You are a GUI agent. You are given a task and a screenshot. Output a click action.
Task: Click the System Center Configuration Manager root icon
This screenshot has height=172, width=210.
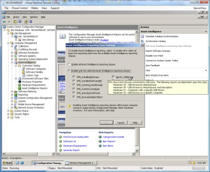tap(4, 27)
